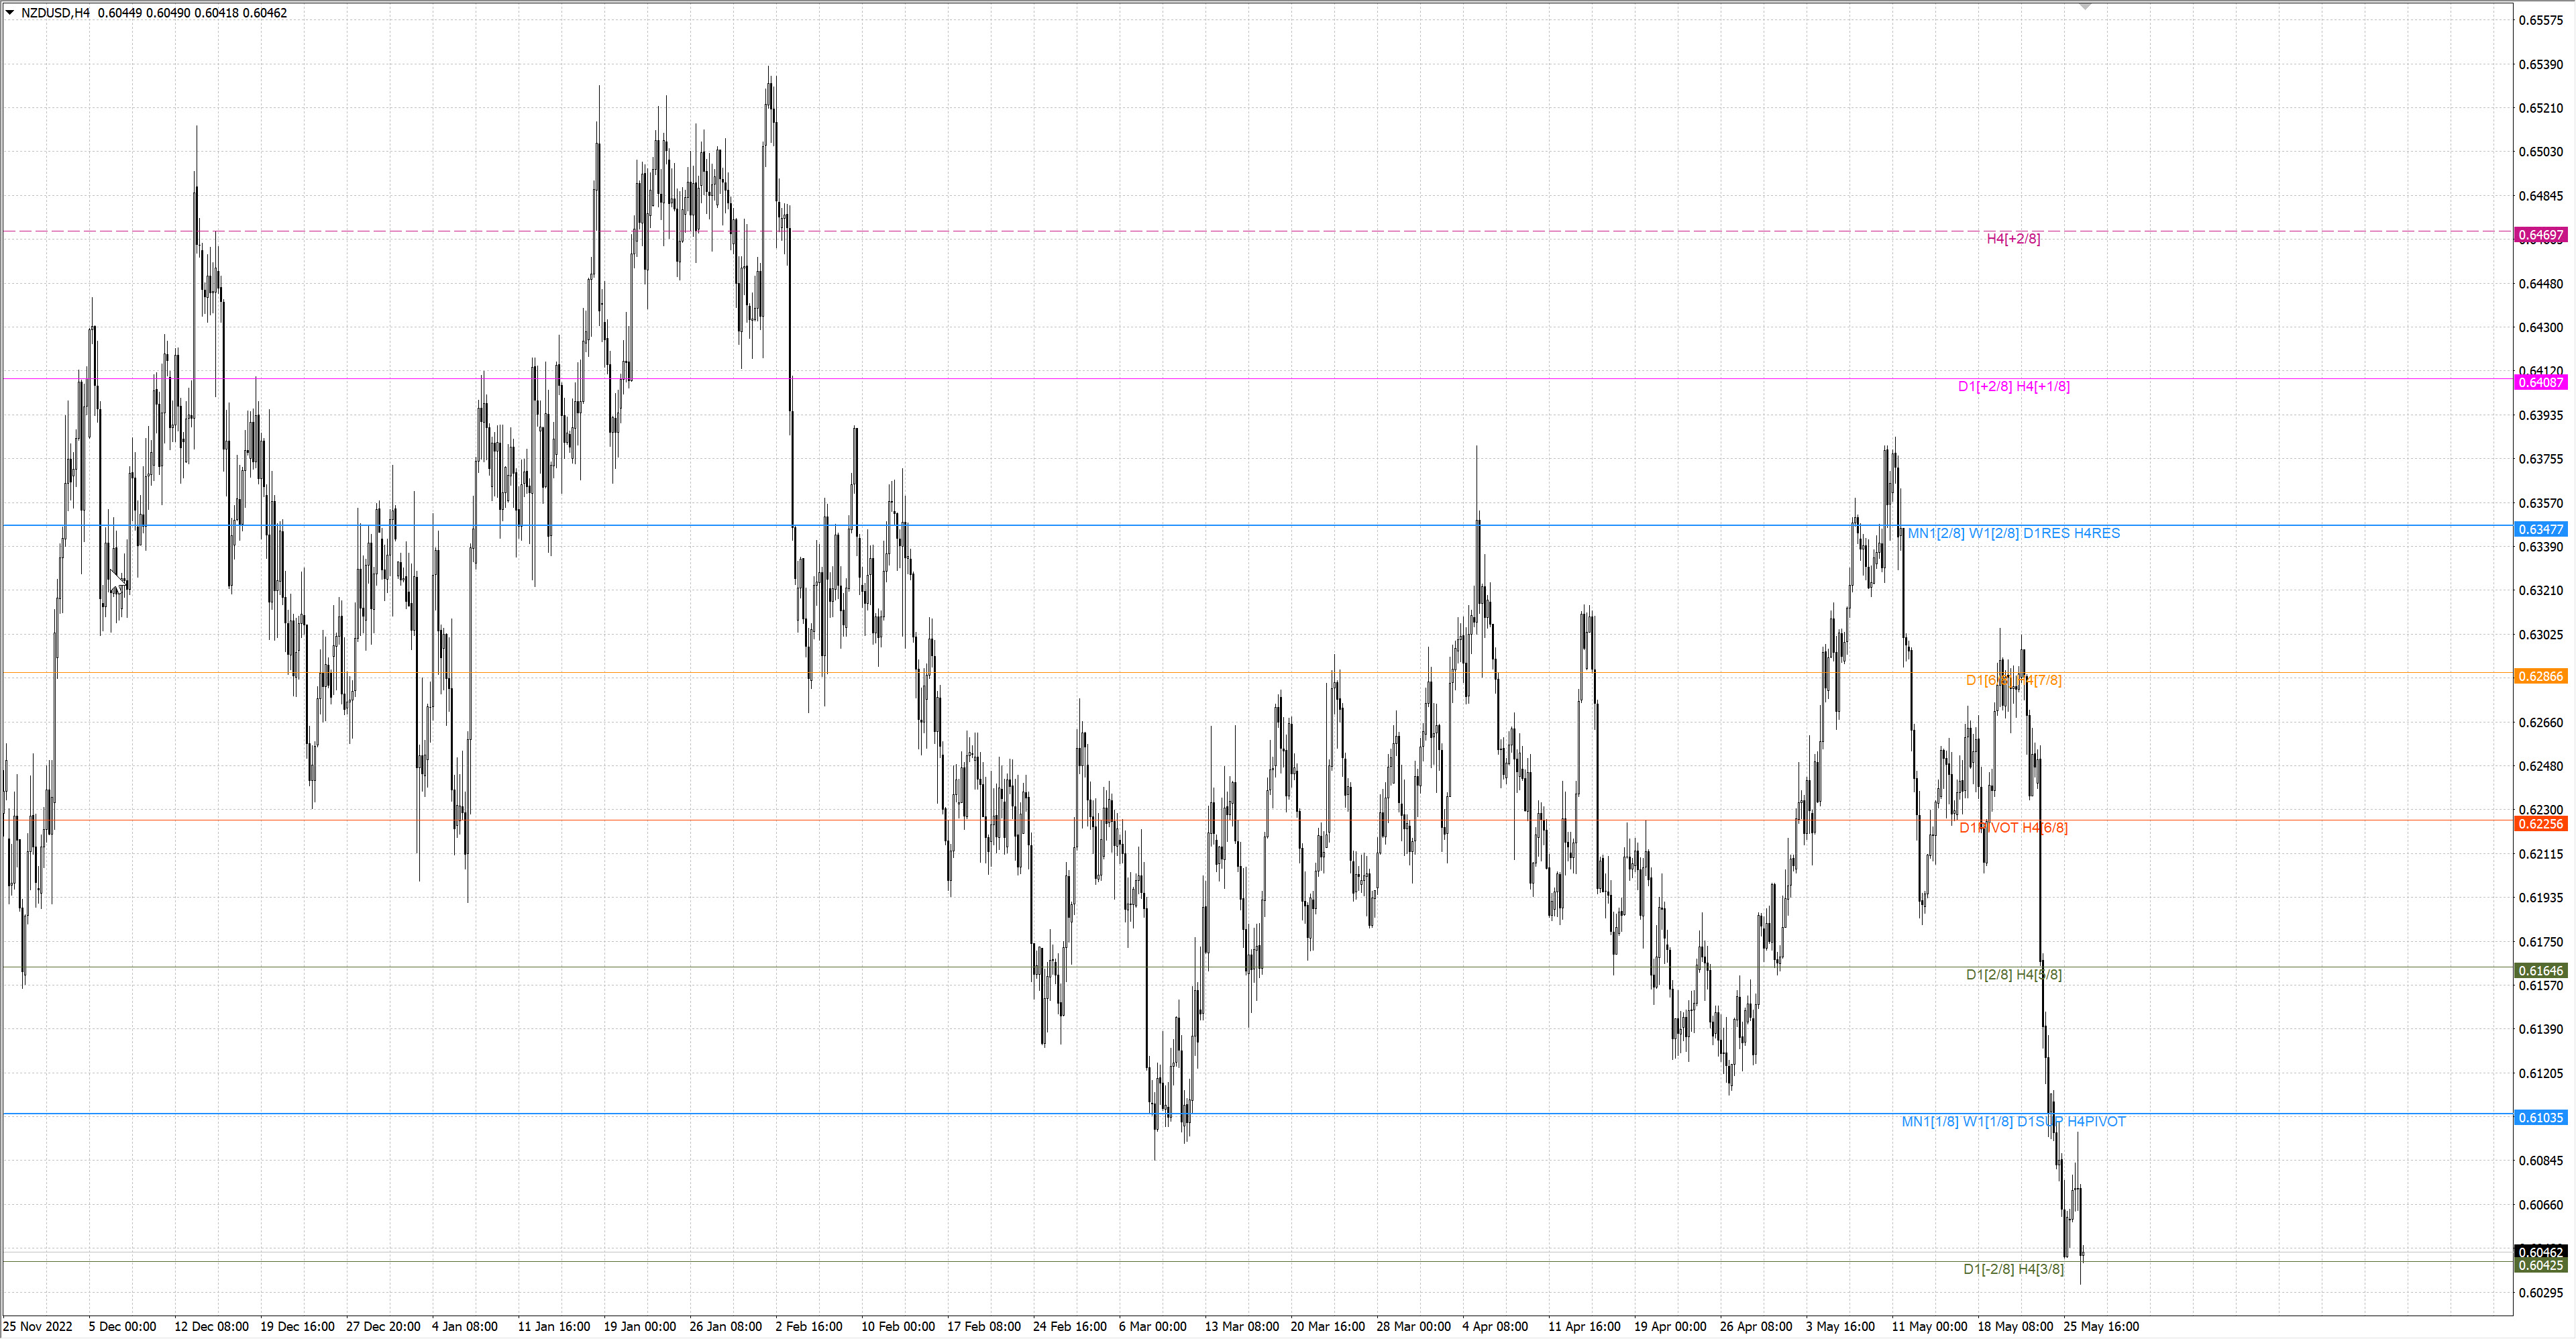The image size is (2576, 1339).
Task: Click the 25 May 16:00 time label
Action: [x=2101, y=1327]
